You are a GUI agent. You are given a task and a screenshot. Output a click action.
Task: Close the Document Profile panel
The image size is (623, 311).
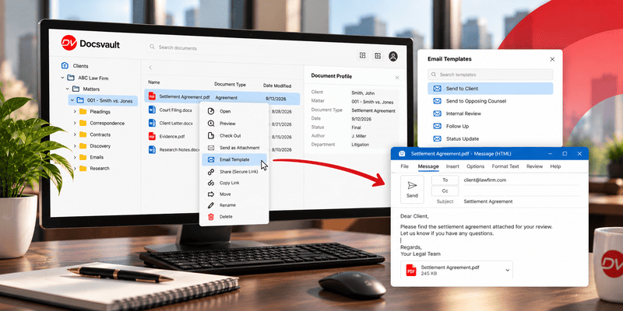[x=397, y=78]
